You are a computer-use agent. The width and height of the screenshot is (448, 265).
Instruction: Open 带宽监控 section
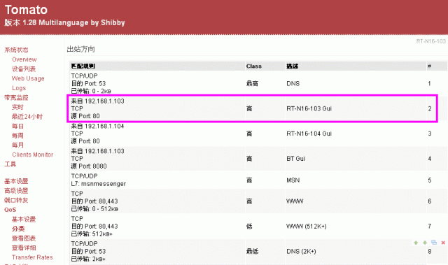[16, 98]
